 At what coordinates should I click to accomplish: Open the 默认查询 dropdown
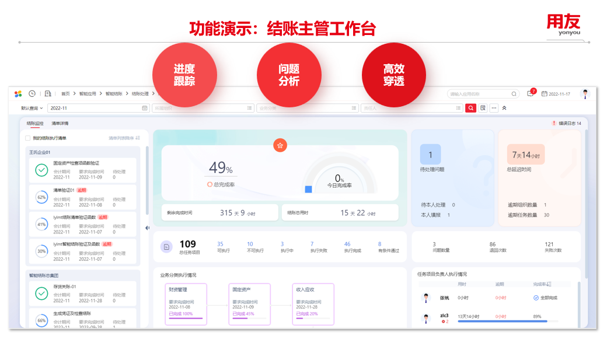click(x=31, y=108)
